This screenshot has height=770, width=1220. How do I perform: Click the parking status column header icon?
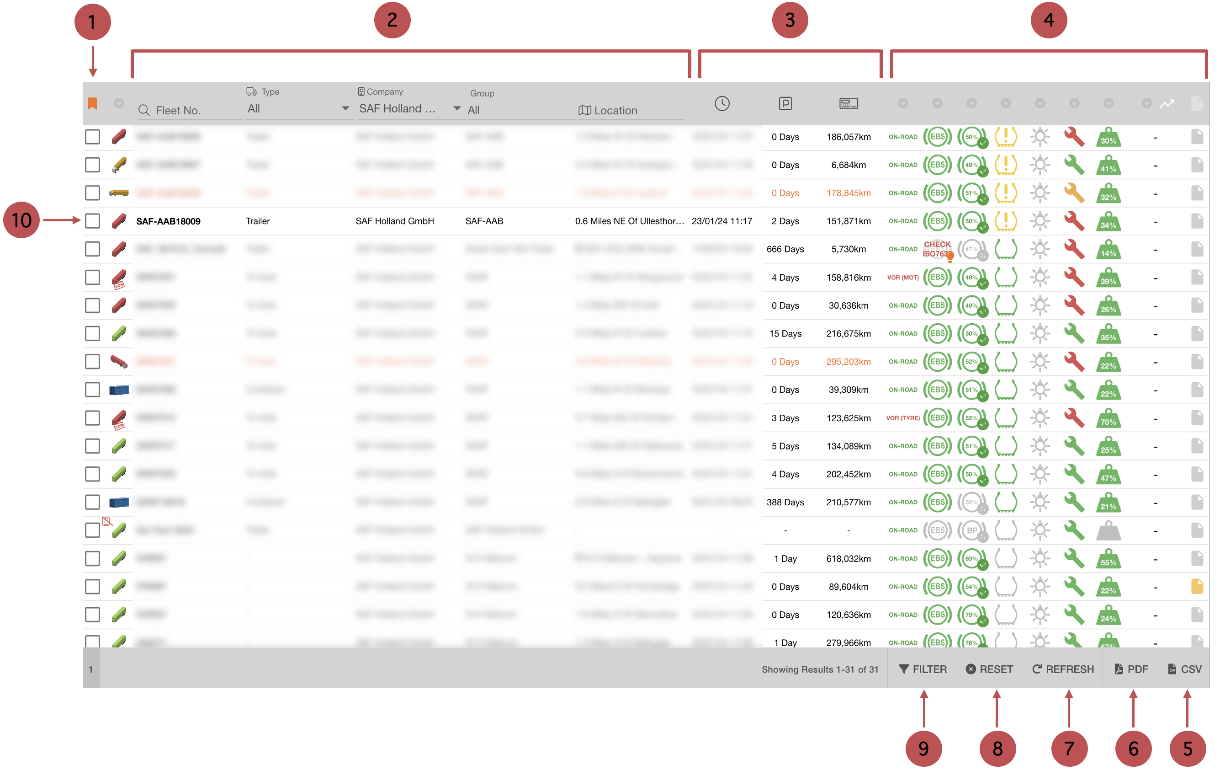click(785, 103)
